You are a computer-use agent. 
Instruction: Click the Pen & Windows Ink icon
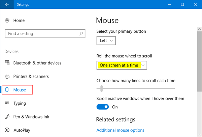tap(7, 117)
